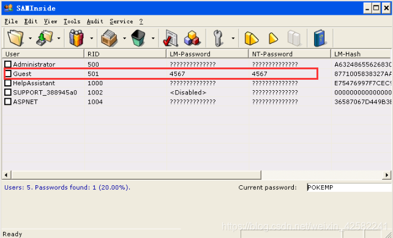Screen dimensions: 393x238
Task: Click the SAMInside title bar app icon
Action: (x=9, y=8)
